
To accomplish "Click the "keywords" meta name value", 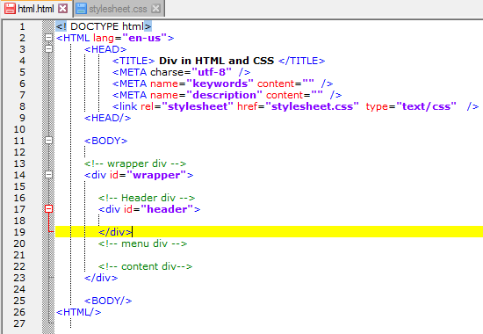I will tap(220, 83).
